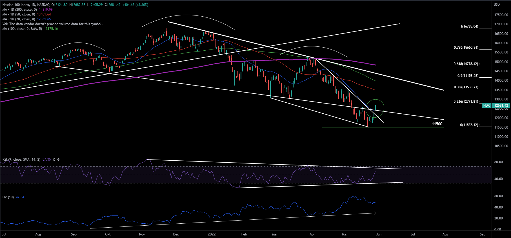Screen dimensions: 511x238
Task: Click the Vol indicator legend message
Action: coord(52,24)
